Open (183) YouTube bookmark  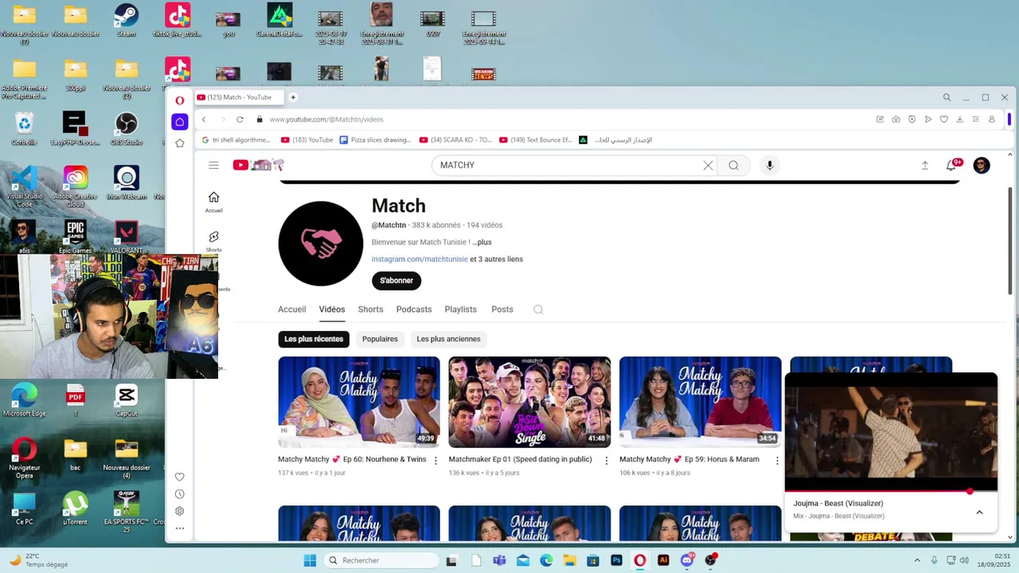[307, 140]
